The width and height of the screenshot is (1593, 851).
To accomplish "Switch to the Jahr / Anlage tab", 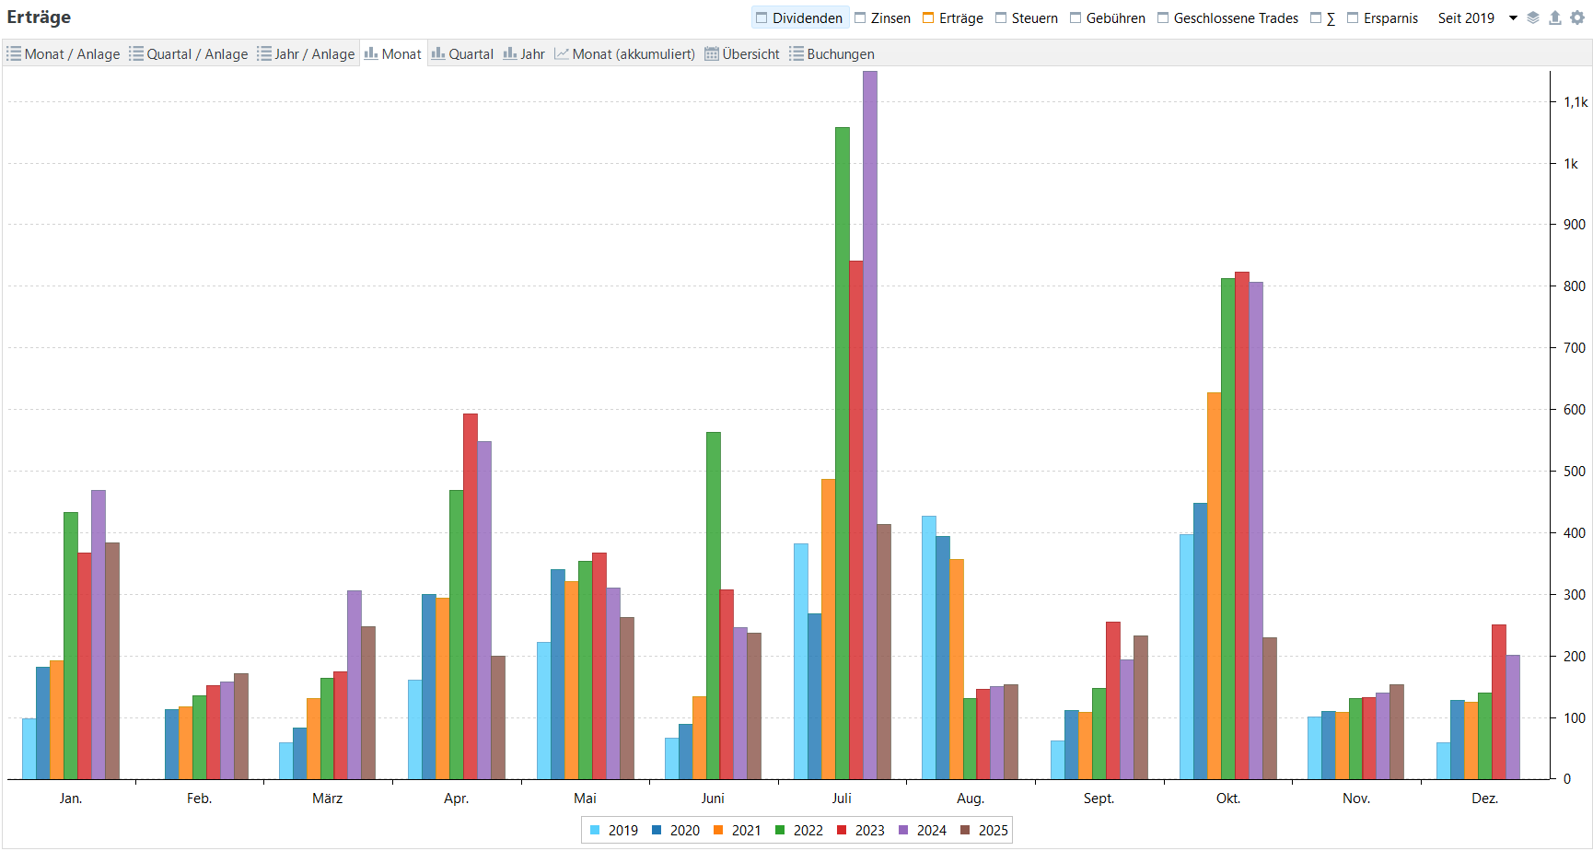I will pos(306,54).
